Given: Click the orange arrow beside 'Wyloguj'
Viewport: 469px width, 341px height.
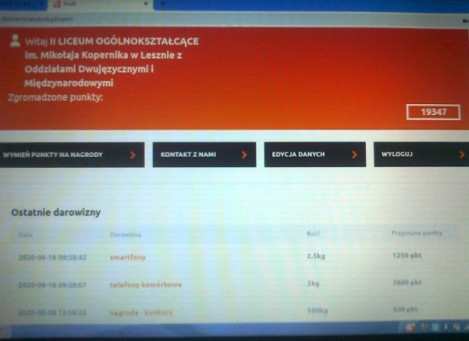Looking at the screenshot, I should click(x=462, y=154).
